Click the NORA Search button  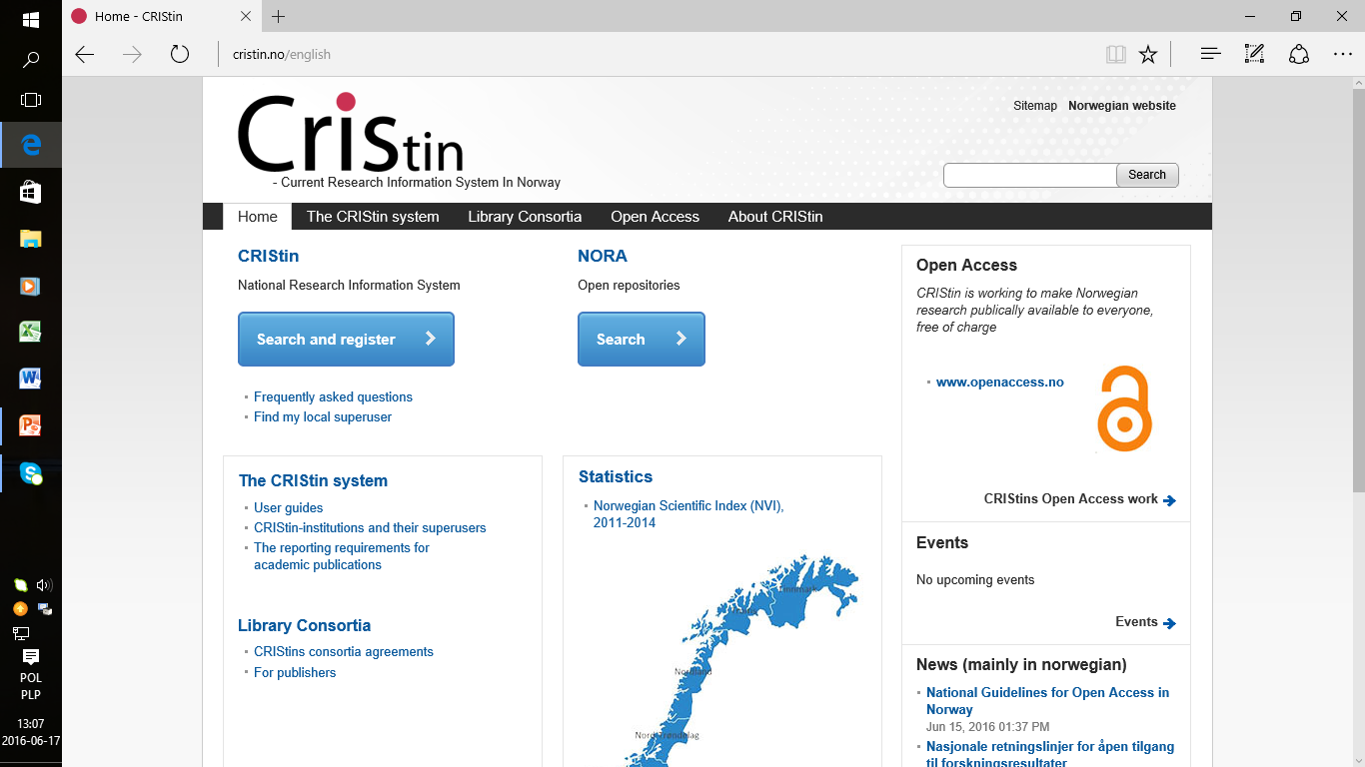[x=642, y=340]
